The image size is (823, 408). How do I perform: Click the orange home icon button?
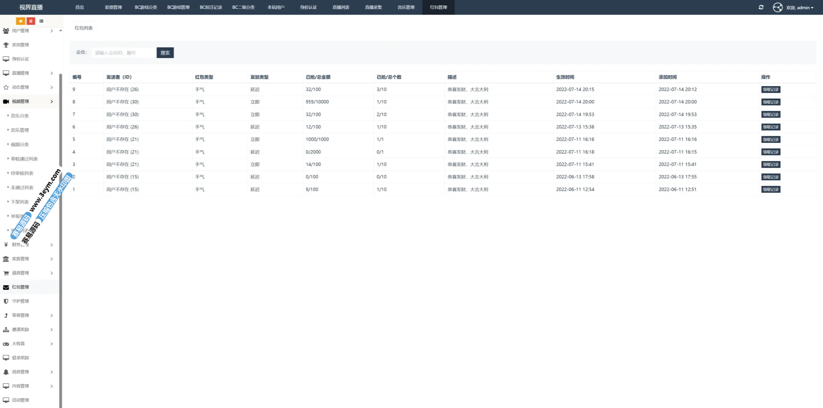pos(20,21)
